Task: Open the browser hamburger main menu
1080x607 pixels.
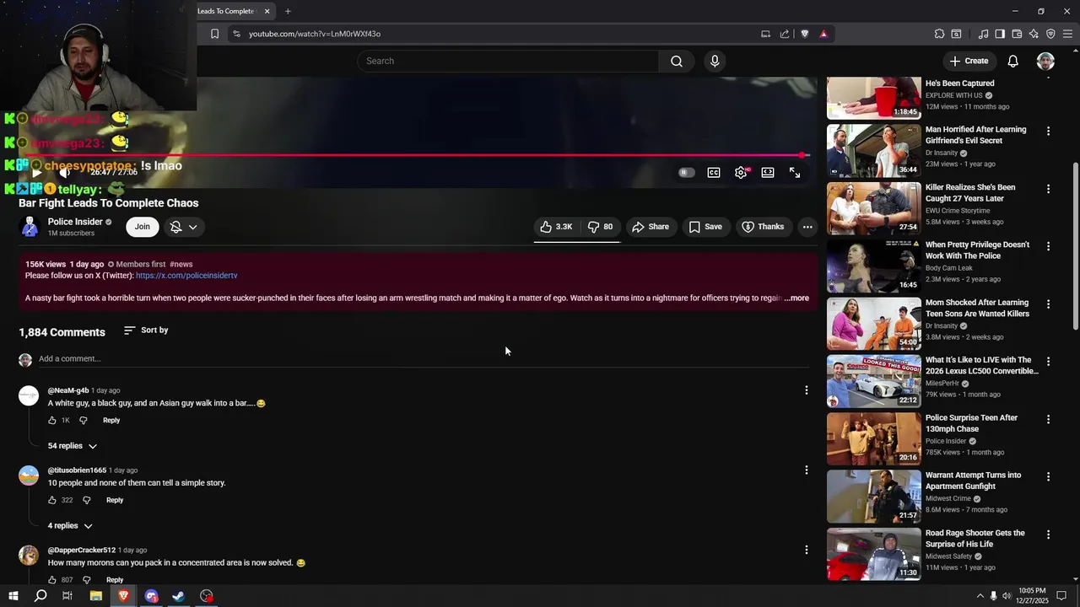Action: click(x=1067, y=34)
